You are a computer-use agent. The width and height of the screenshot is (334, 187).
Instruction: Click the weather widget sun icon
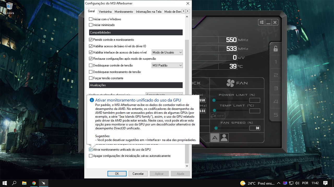click(243, 183)
